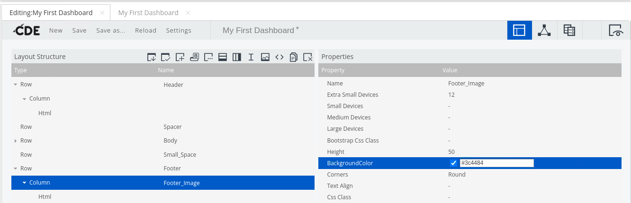Switch to the Datasources panel icon
631x203 pixels.
[569, 30]
